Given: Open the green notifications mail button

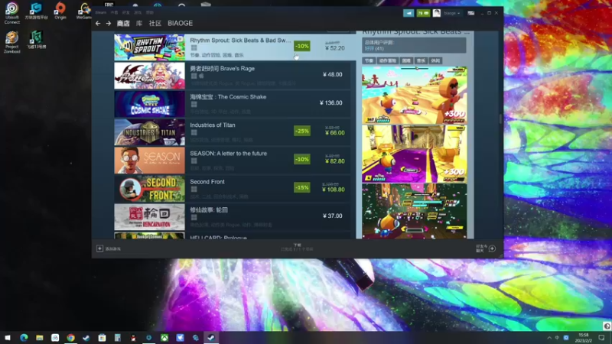Looking at the screenshot, I should tap(423, 13).
